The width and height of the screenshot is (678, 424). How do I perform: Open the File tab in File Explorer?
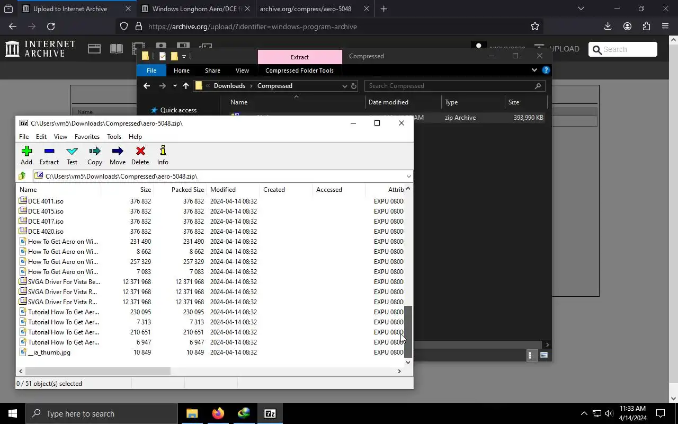click(151, 70)
